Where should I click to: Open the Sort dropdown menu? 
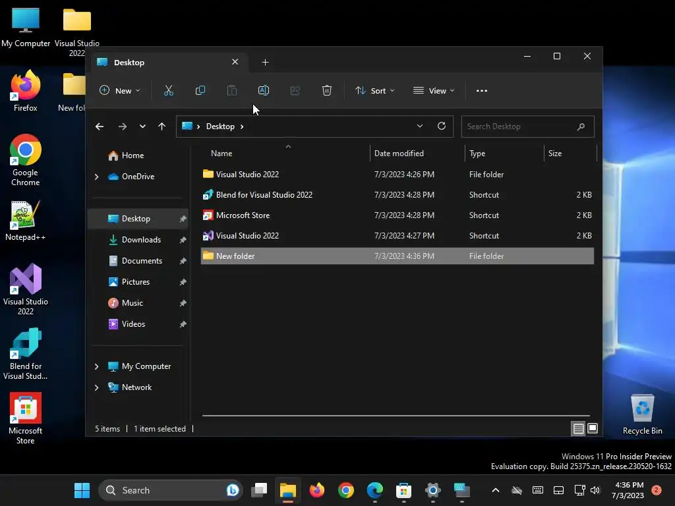pos(374,90)
